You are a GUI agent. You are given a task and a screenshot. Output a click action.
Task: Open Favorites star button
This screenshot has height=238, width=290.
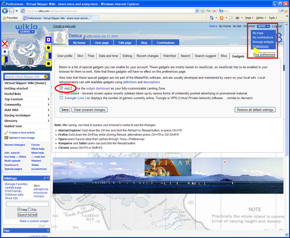10,18
